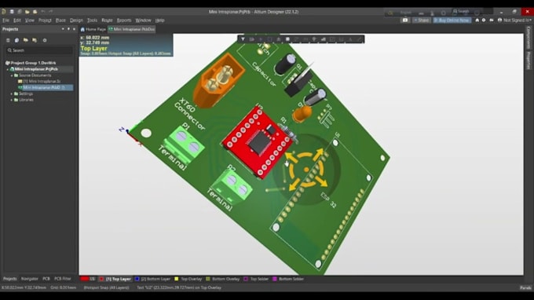Click the Save icon in title bar
The image size is (534, 300).
12,12
